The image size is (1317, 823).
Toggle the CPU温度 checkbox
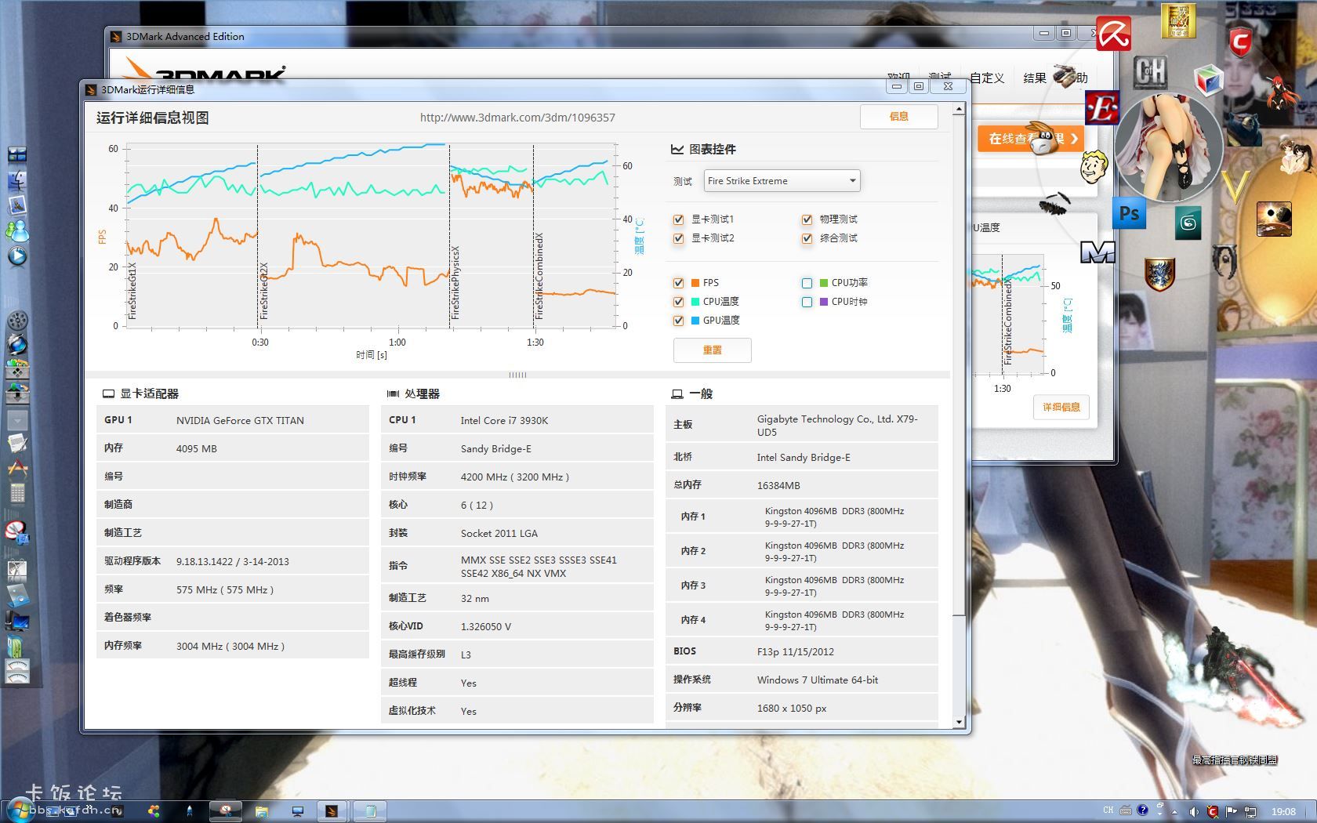point(678,302)
